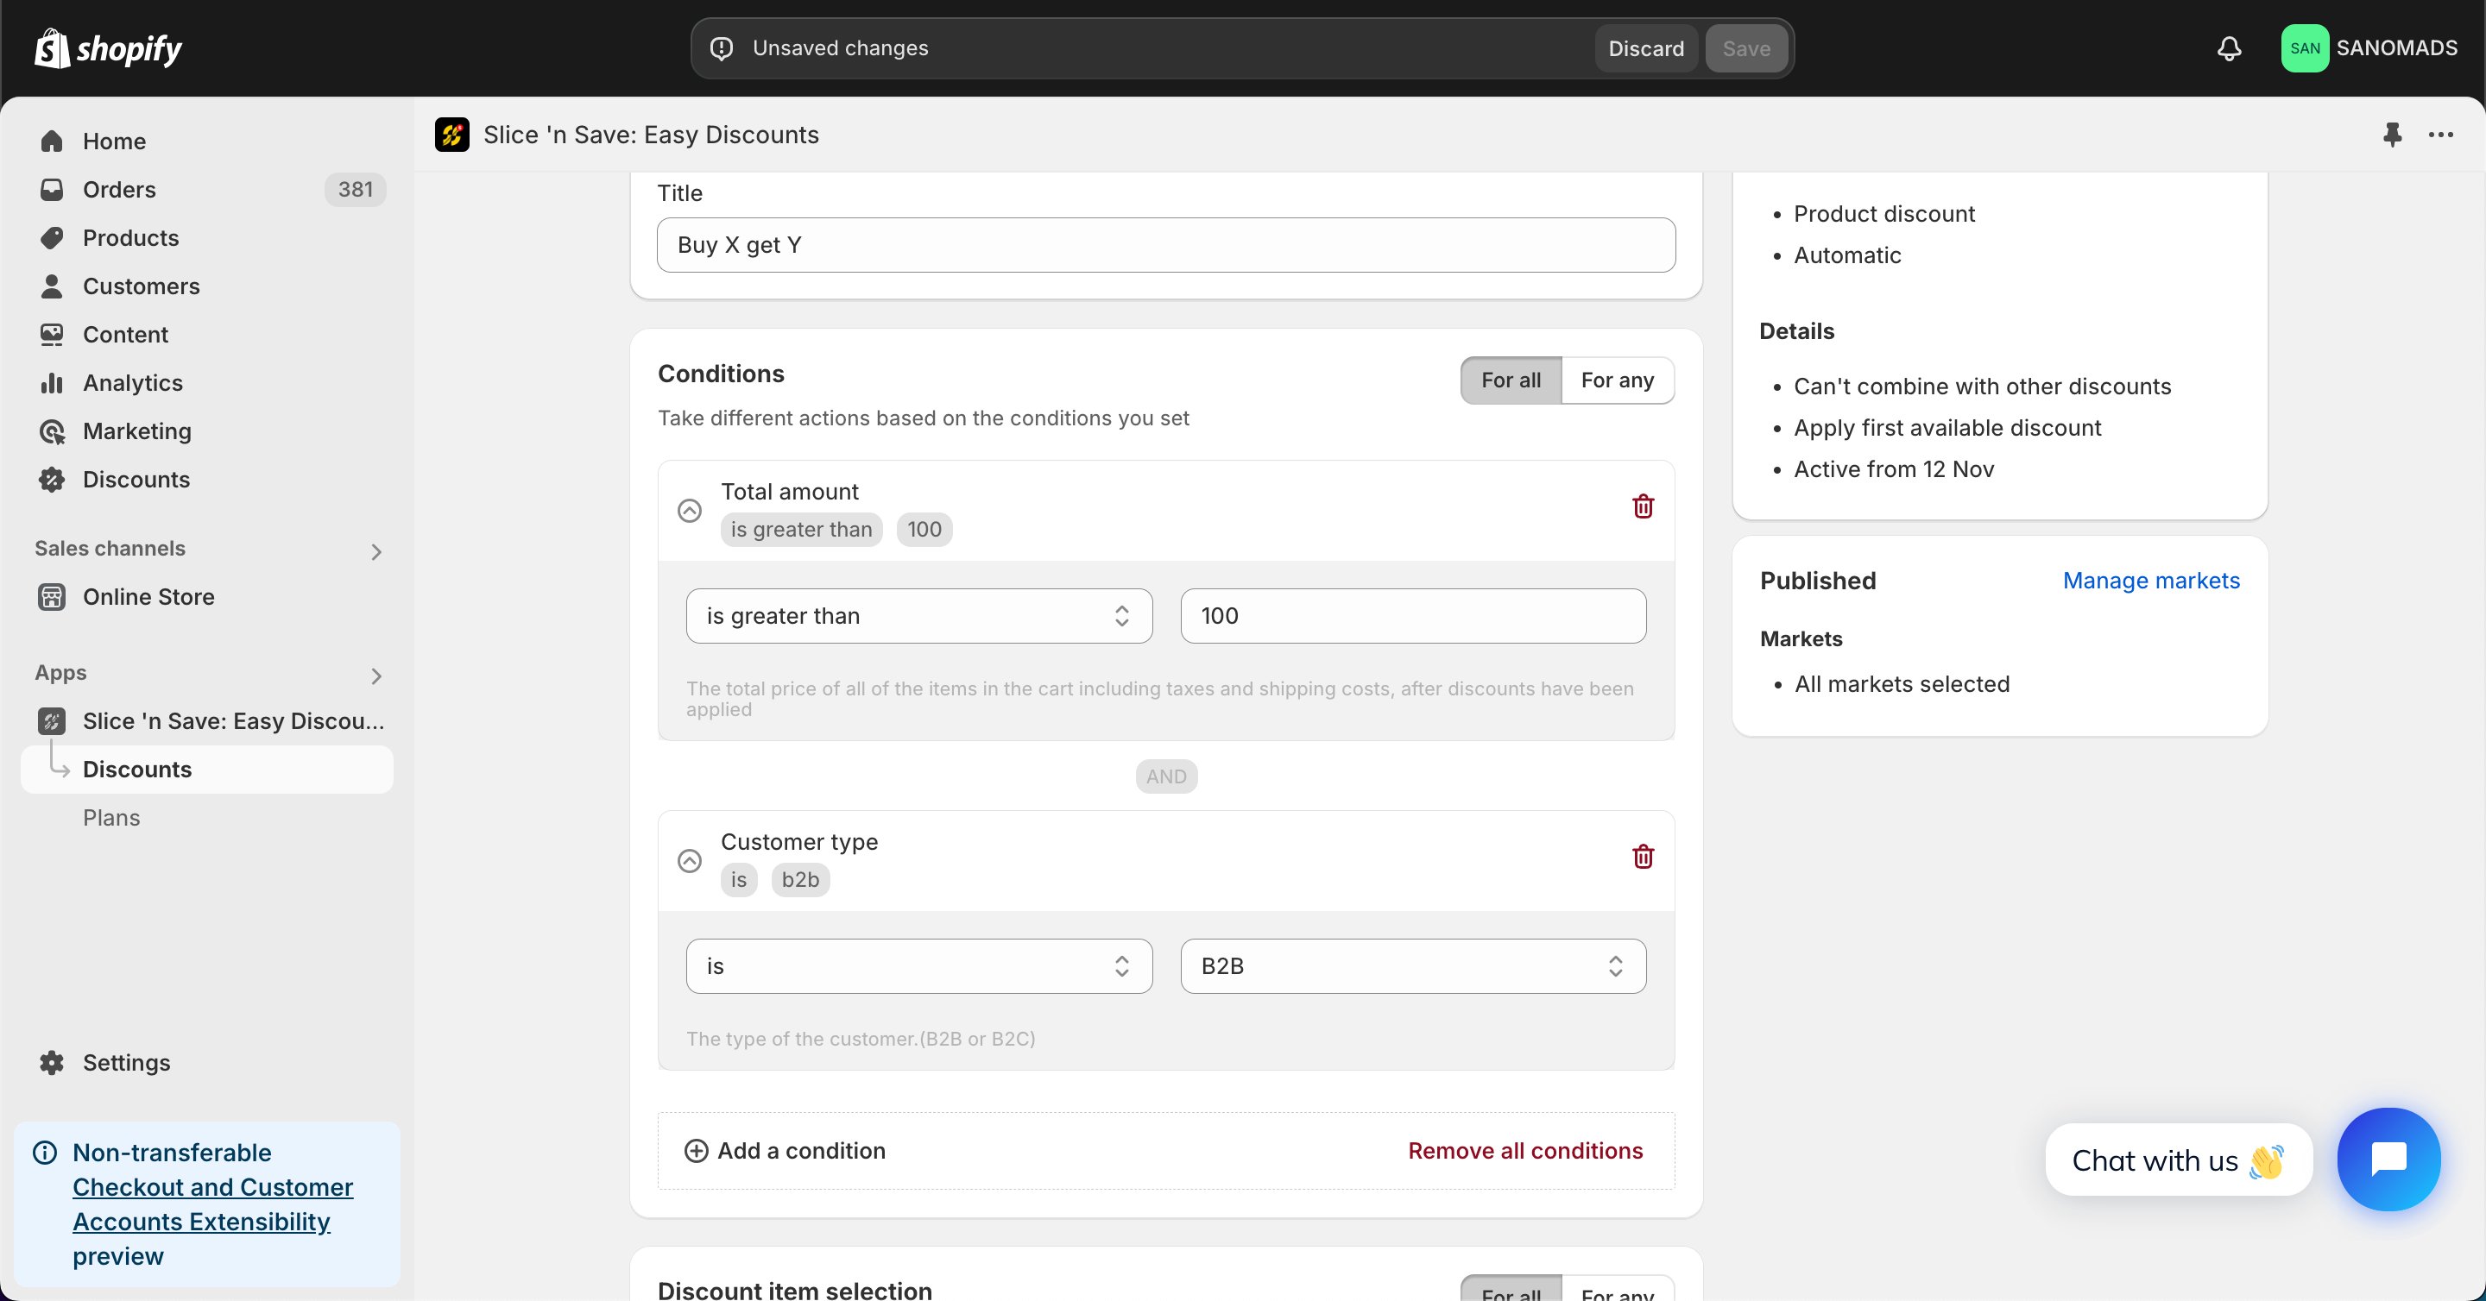Click the Shopify logo
2486x1301 pixels.
pos(108,48)
